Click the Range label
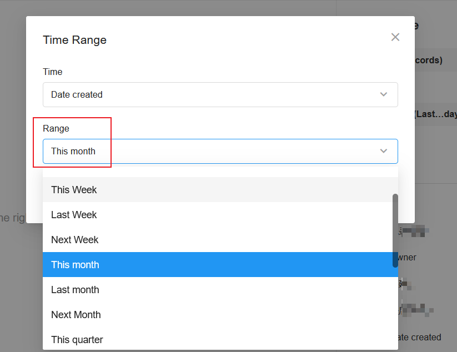 (56, 128)
